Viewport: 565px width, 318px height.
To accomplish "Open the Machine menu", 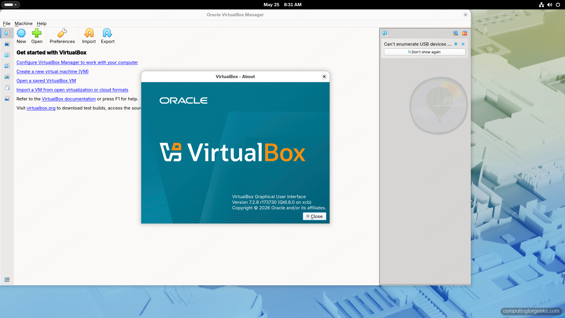I will (x=24, y=24).
